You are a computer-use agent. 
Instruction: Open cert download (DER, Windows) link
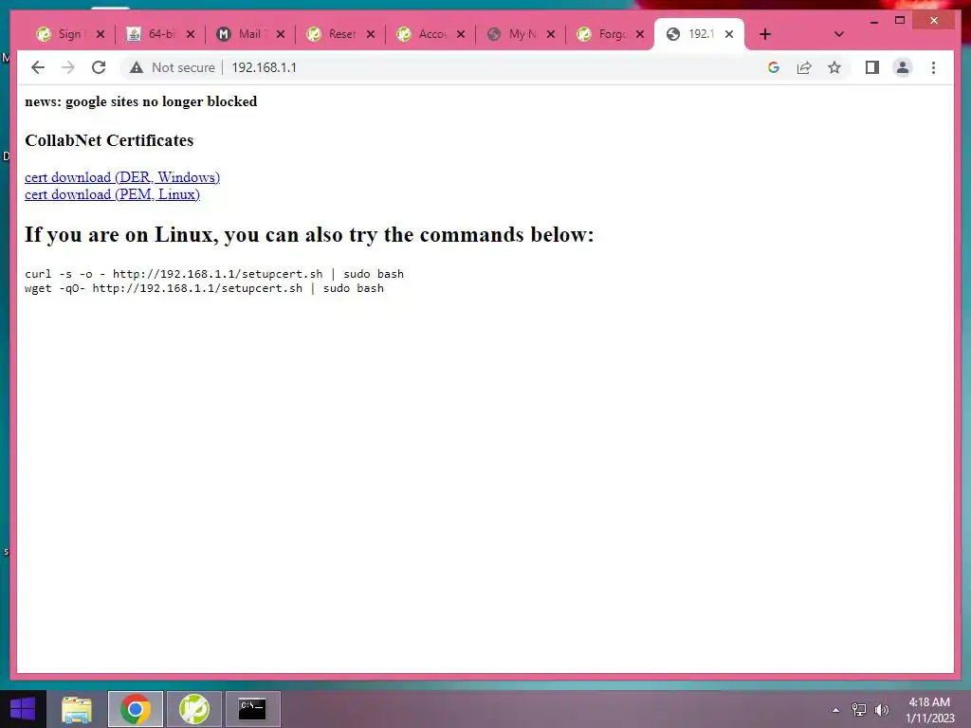pyautogui.click(x=122, y=177)
